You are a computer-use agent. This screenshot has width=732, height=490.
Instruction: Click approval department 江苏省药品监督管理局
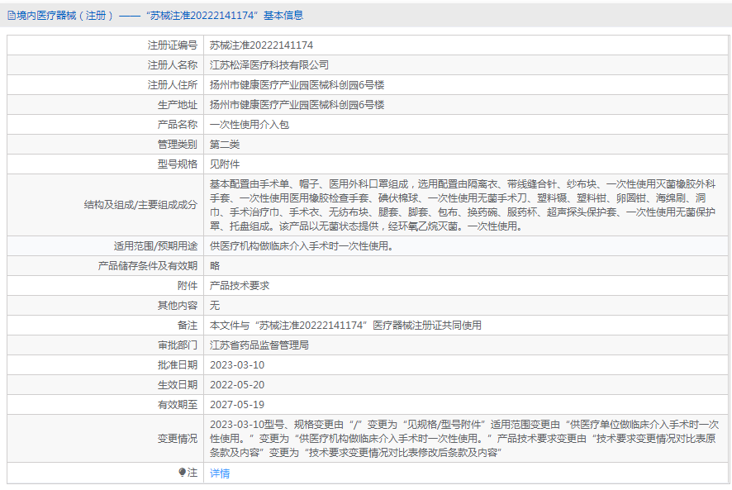259,345
